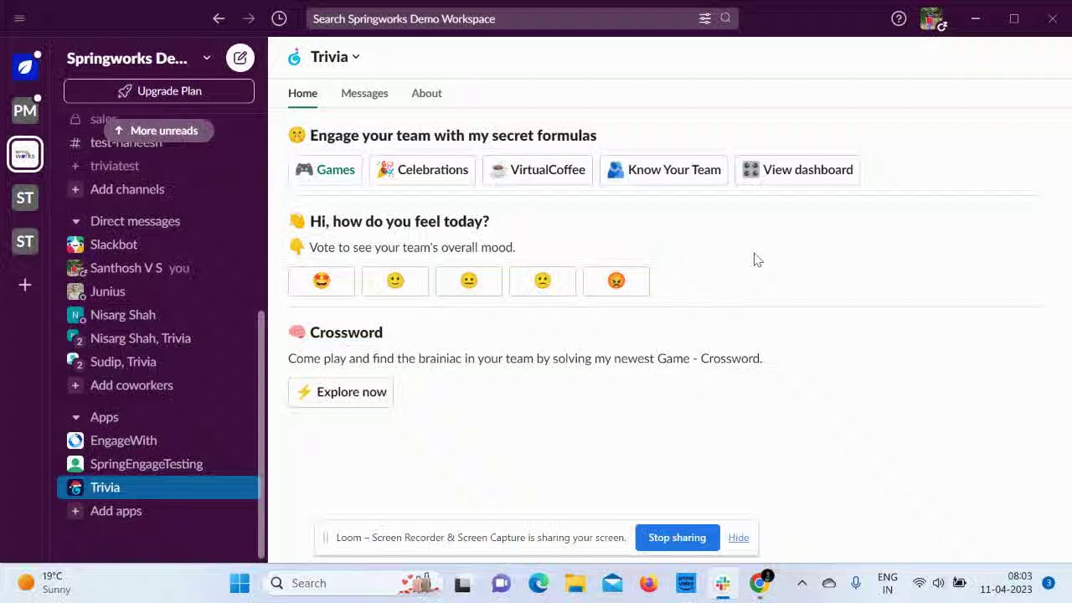
Task: Vote the confused face mood emoji
Action: 543,281
